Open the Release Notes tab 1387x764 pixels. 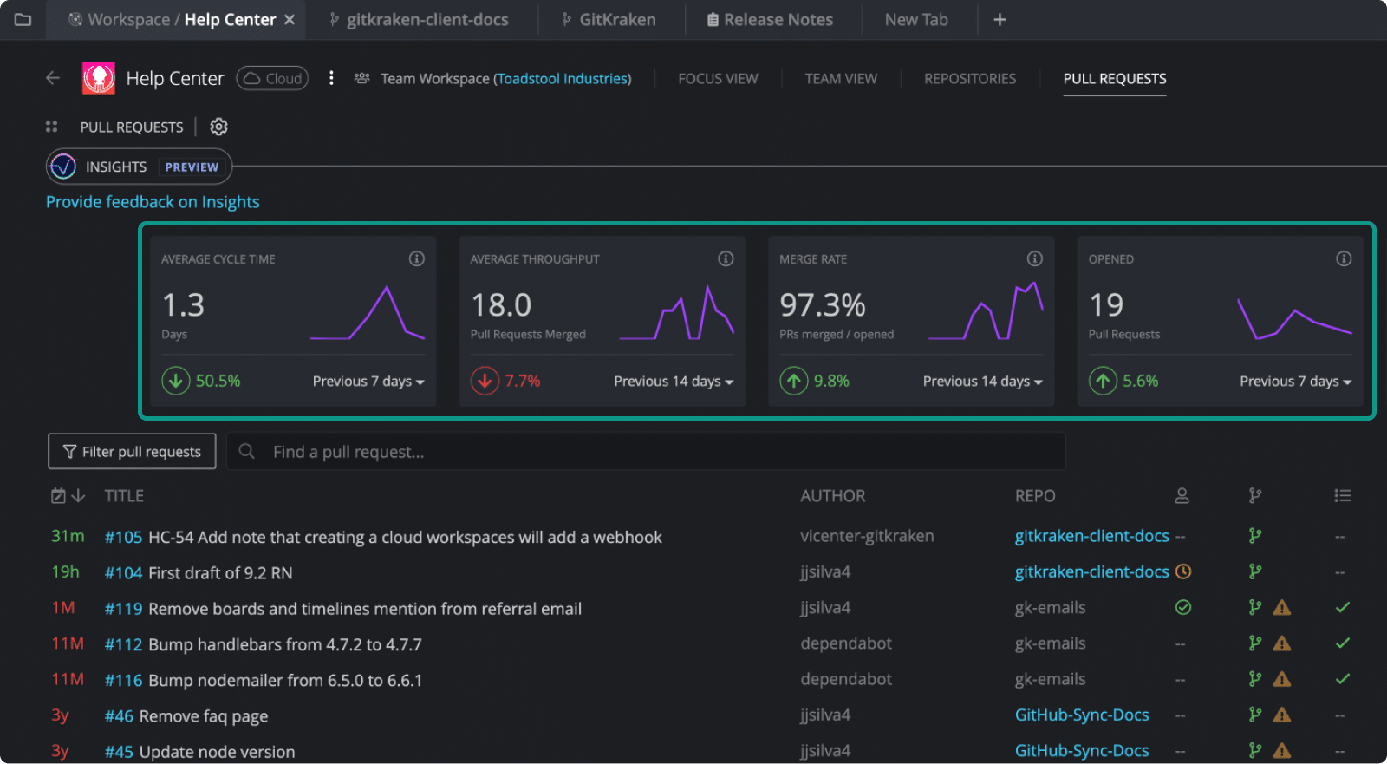[x=770, y=19]
